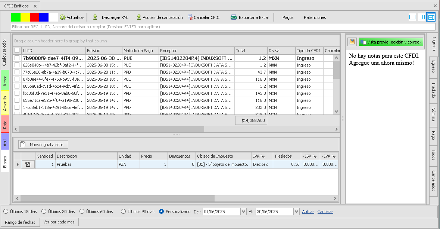Select the Últimos 15 días radio button

click(x=6, y=212)
